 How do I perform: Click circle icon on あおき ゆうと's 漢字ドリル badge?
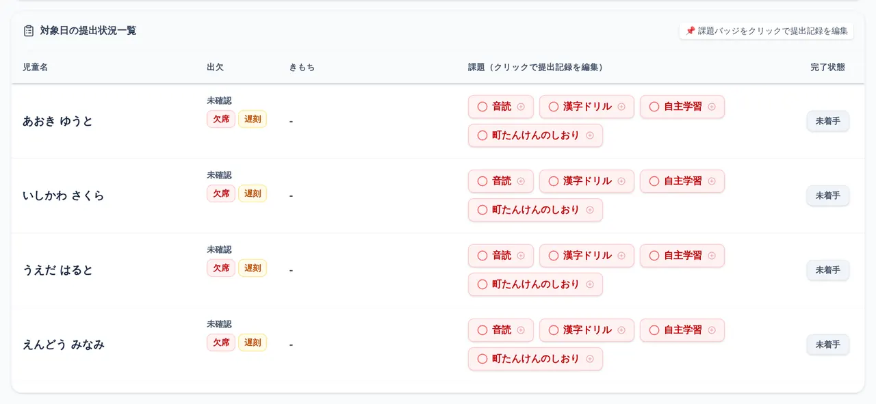click(554, 107)
